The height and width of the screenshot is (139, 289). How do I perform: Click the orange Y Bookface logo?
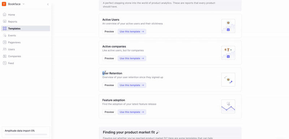(x=4, y=4)
